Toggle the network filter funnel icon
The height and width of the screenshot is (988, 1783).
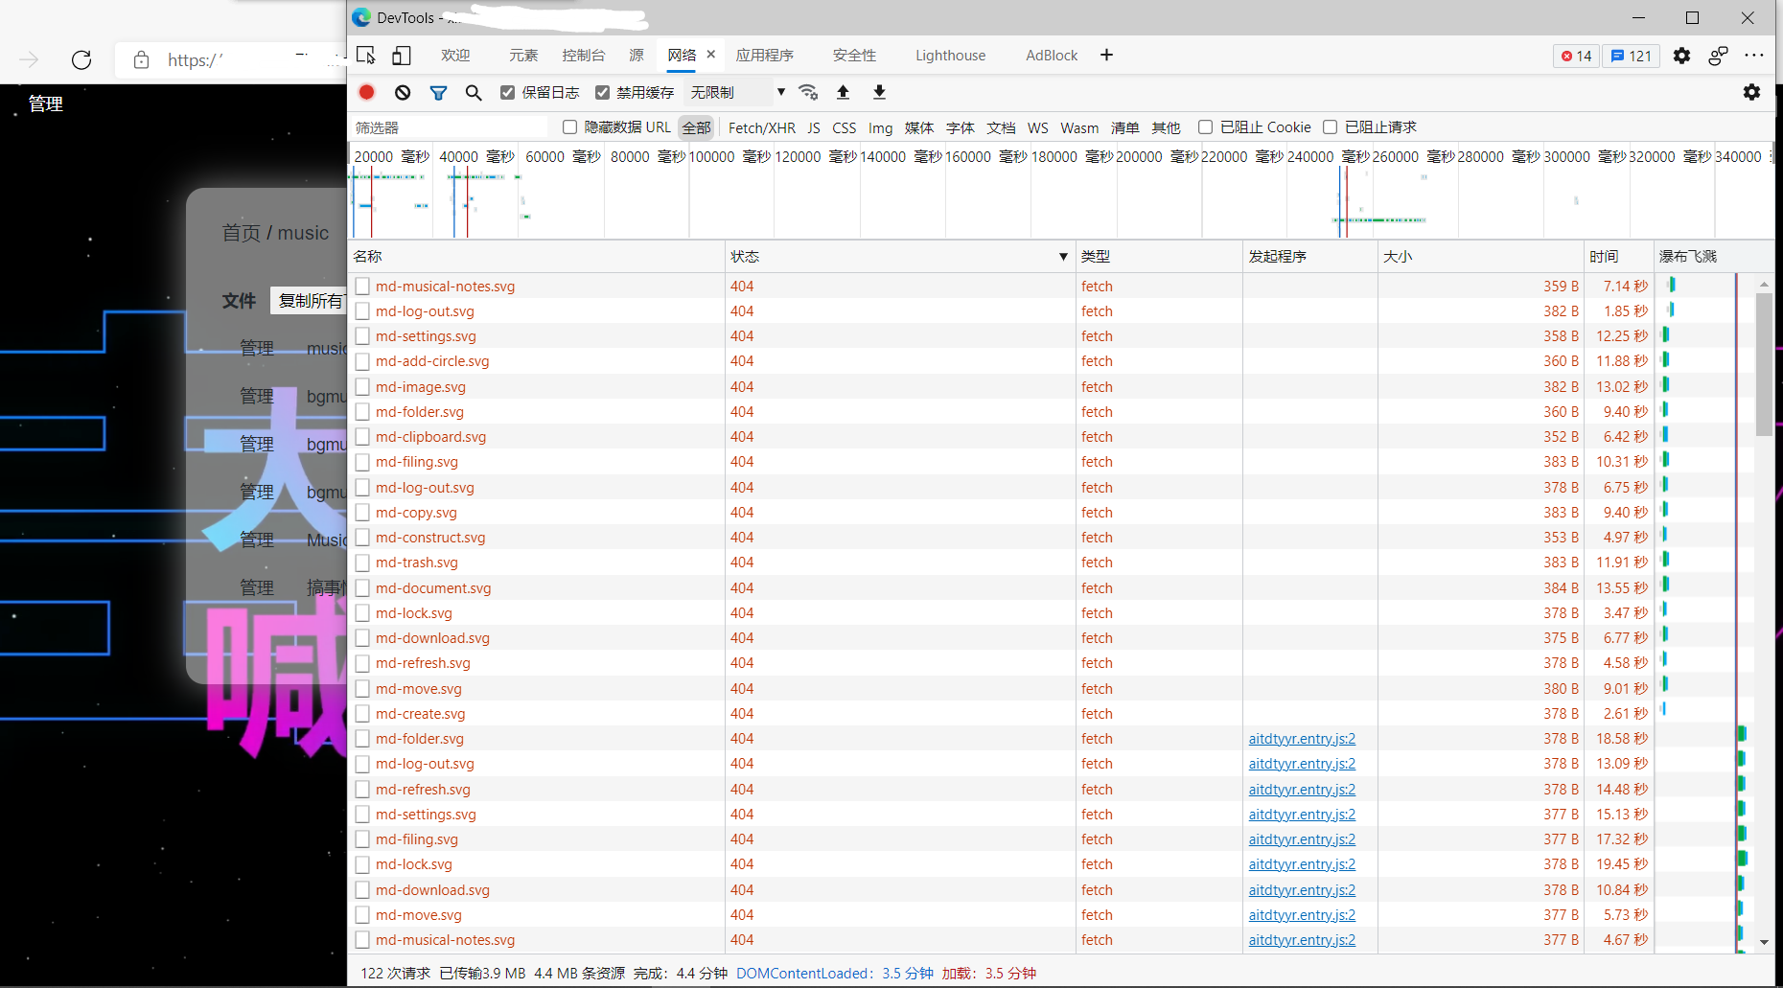click(x=438, y=92)
